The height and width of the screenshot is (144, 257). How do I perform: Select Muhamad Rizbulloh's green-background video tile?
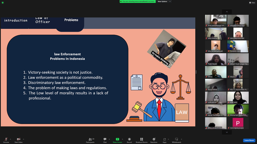coord(238,110)
